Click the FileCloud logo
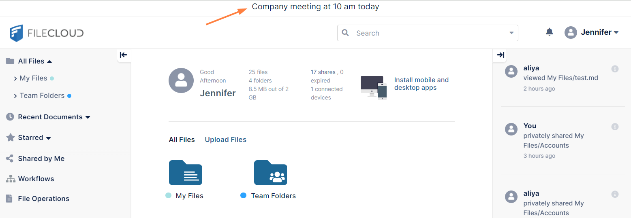The image size is (631, 218). tap(47, 33)
